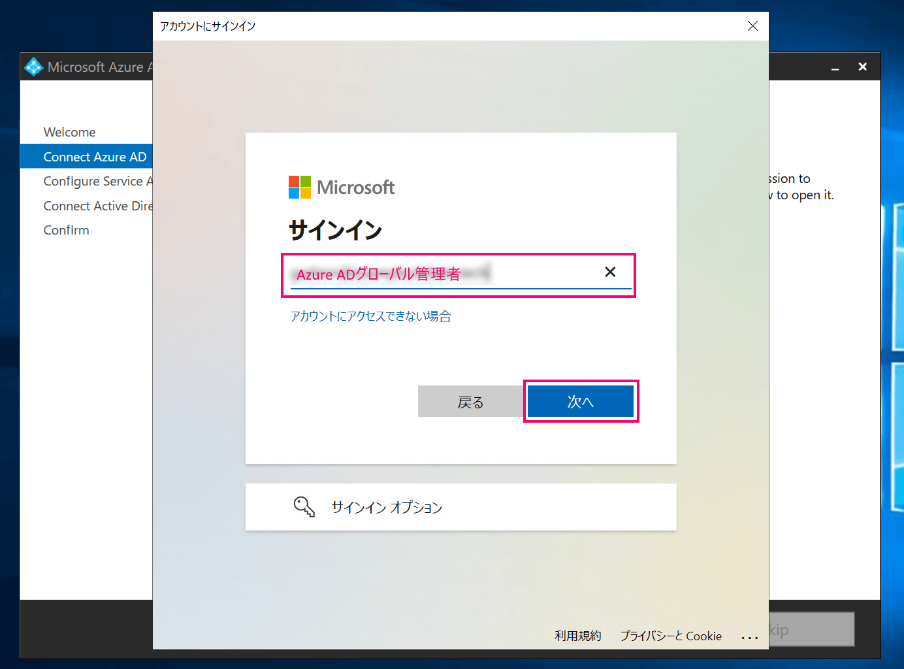Screen dimensions: 904x669
Task: Open the Connect Active Directory step
Action: 97,205
